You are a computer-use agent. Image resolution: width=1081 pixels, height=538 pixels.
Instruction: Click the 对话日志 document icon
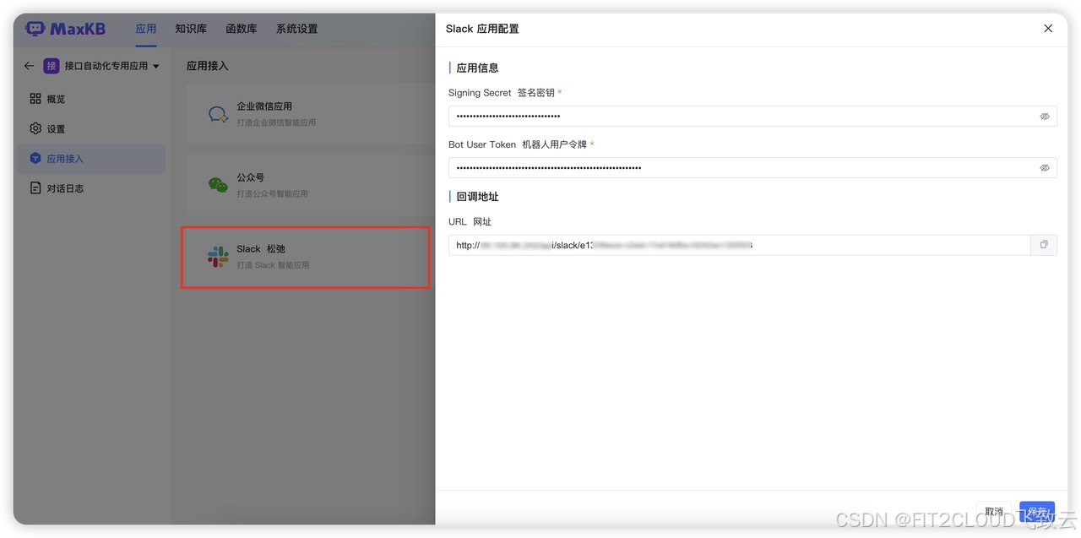tap(35, 187)
